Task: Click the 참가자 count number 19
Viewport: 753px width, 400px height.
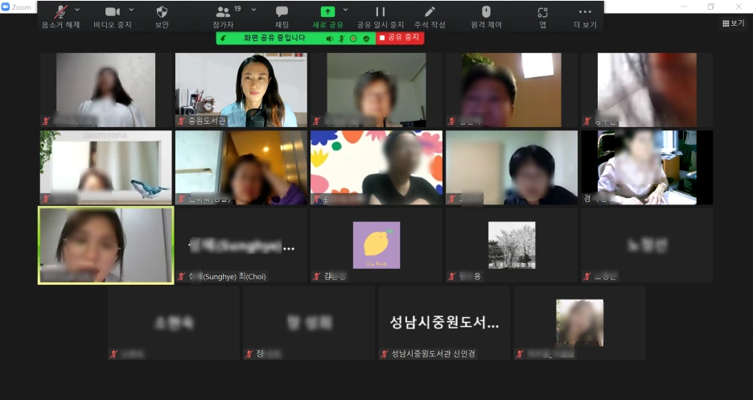Action: click(237, 9)
